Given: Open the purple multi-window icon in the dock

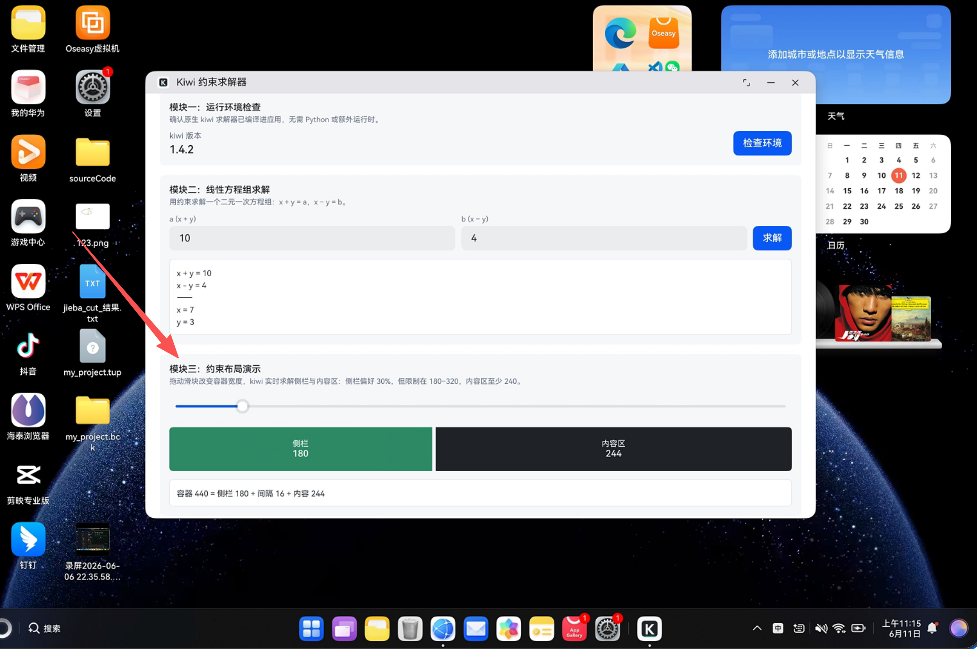Looking at the screenshot, I should click(x=344, y=629).
